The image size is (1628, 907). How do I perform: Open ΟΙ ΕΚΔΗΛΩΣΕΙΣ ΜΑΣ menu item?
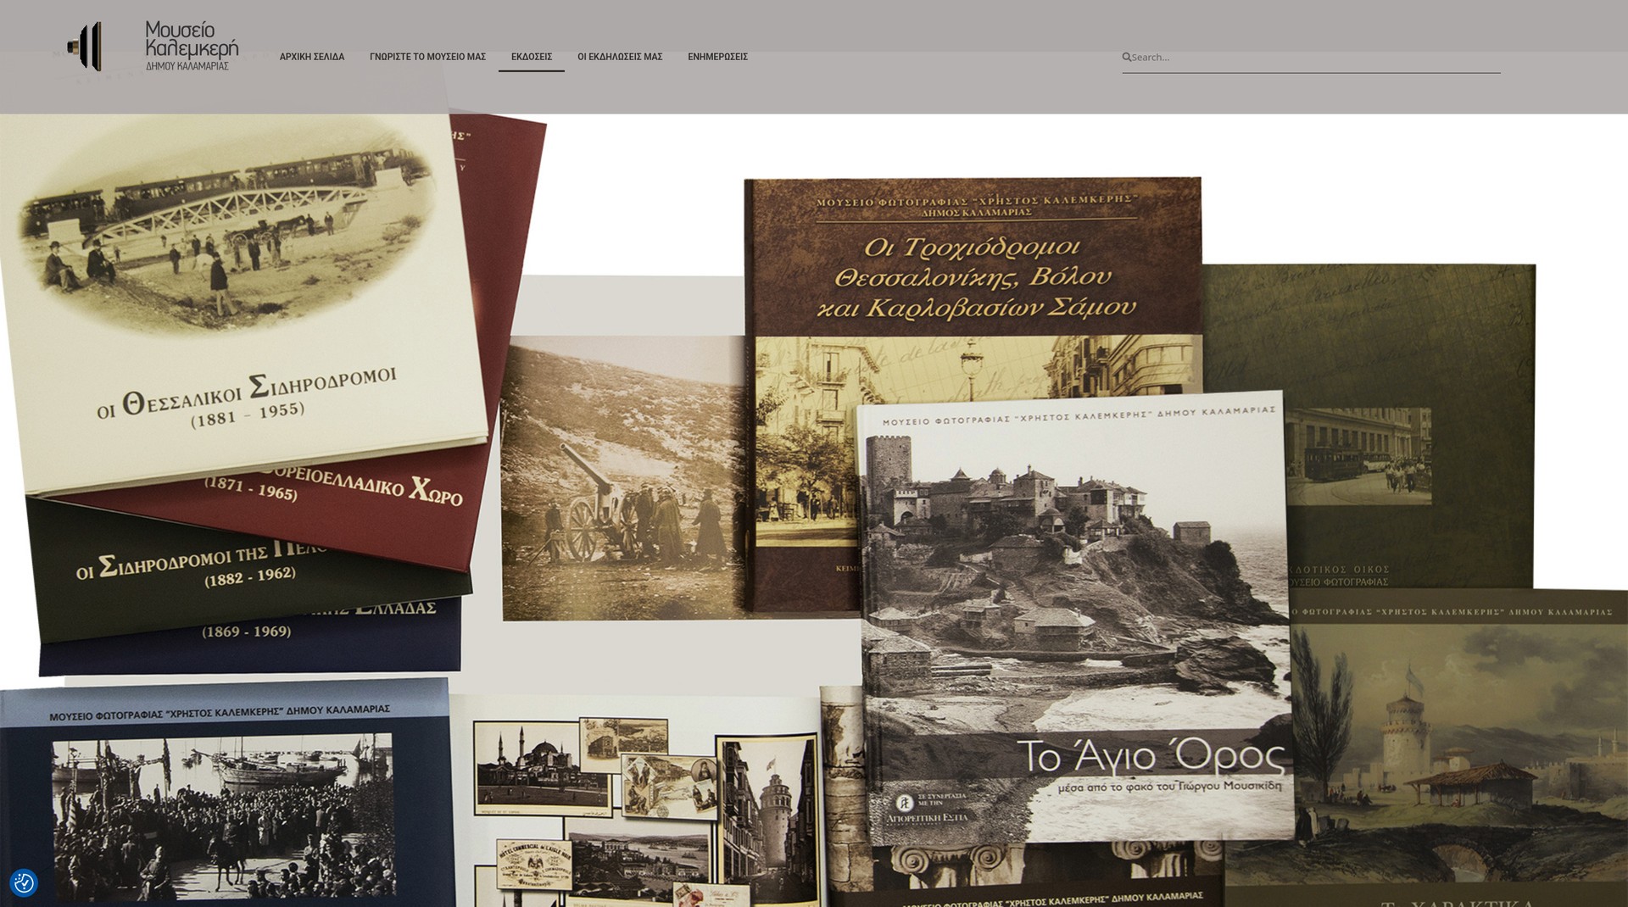[620, 57]
